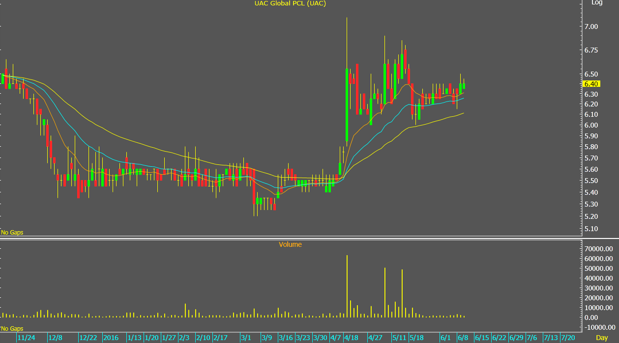
Task: Click the 6/8 date marker
Action: click(x=463, y=338)
